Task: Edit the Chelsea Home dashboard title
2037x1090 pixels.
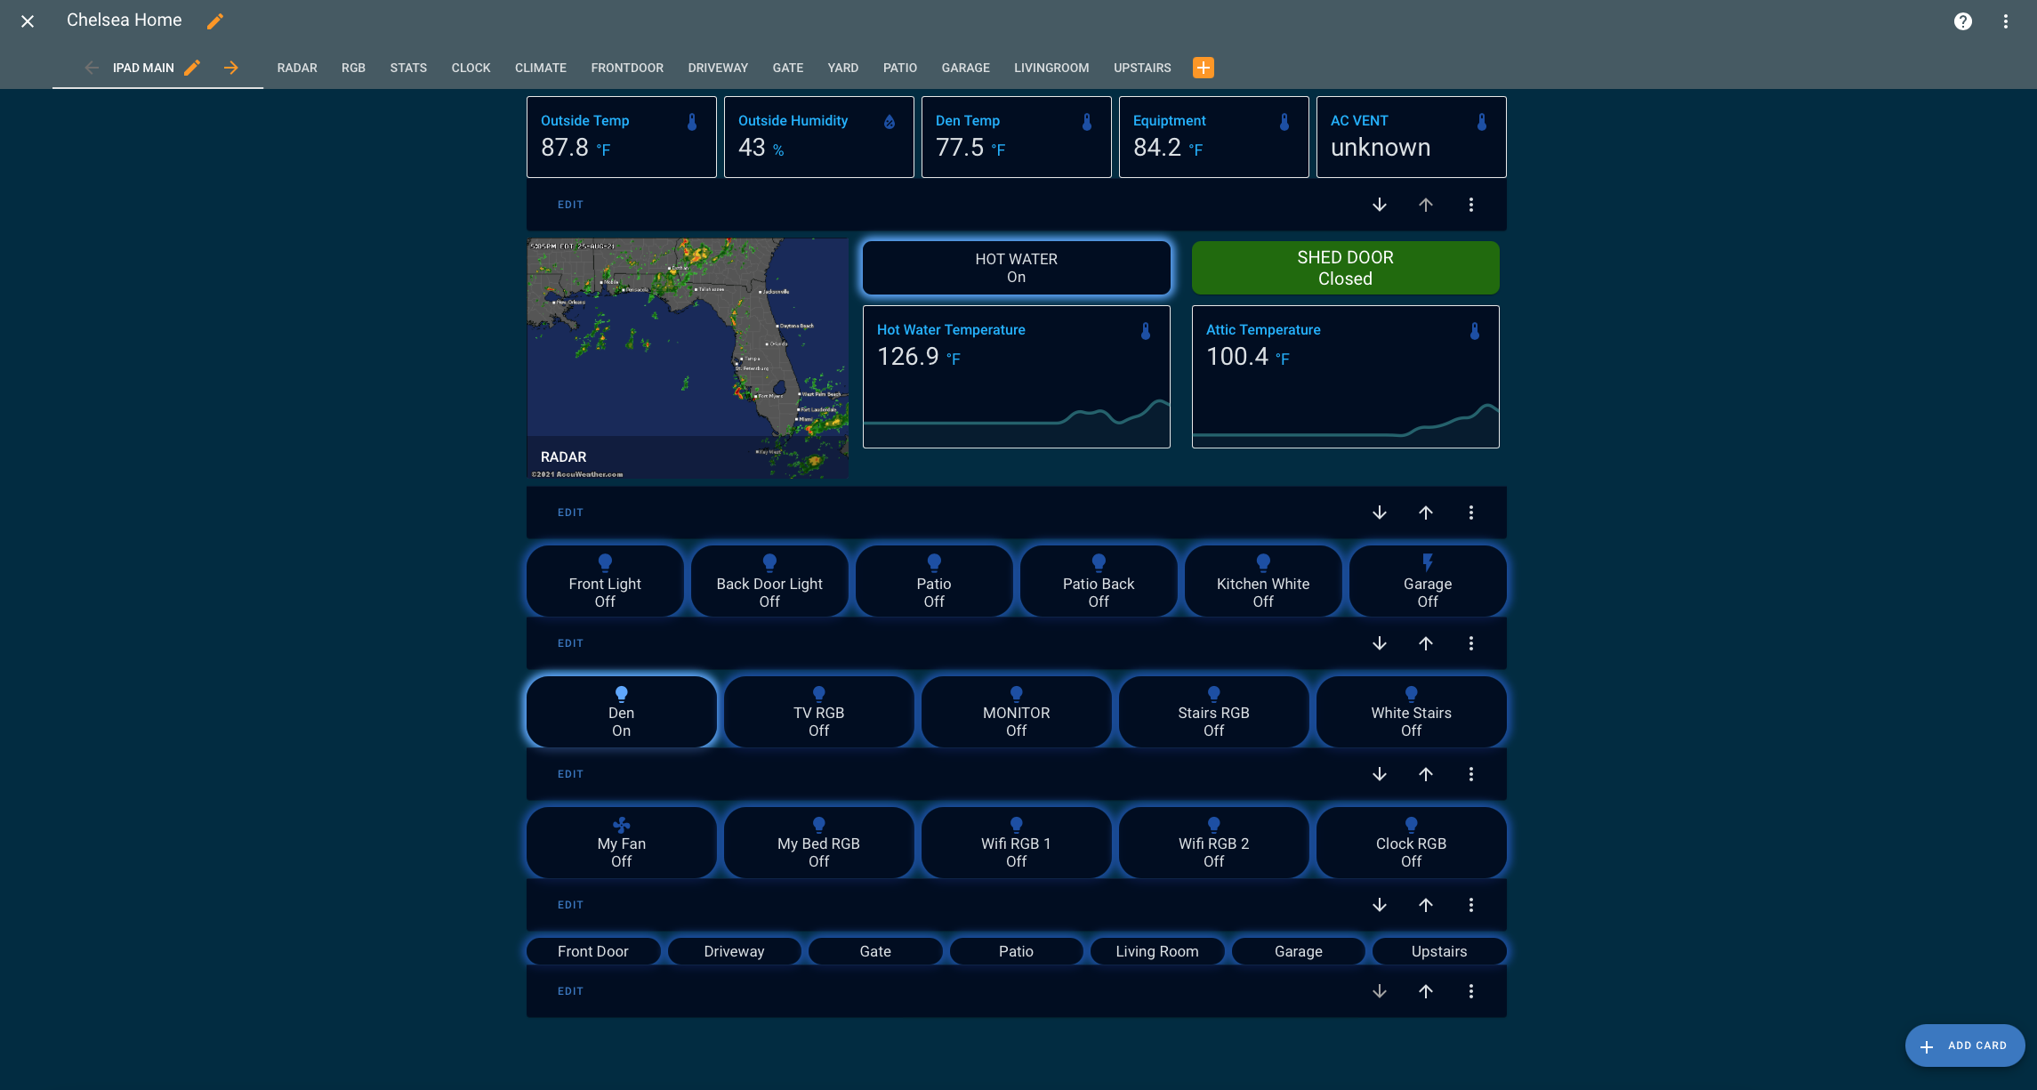Action: point(215,20)
